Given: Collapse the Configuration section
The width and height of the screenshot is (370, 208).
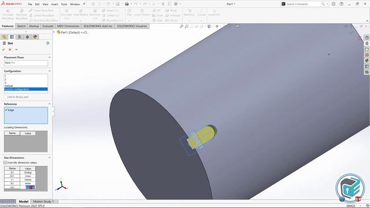Looking at the screenshot, I should point(49,71).
